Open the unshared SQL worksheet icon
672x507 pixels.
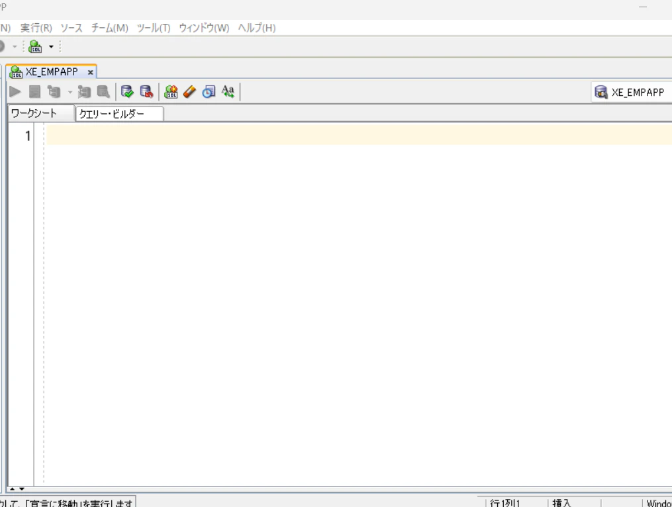171,91
